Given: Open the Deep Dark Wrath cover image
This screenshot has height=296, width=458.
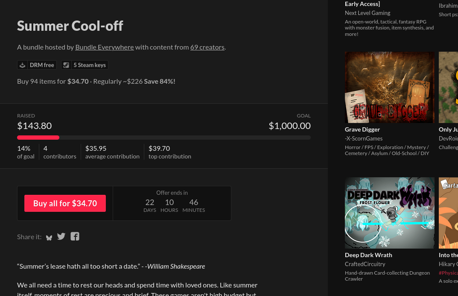Looking at the screenshot, I should point(389,213).
